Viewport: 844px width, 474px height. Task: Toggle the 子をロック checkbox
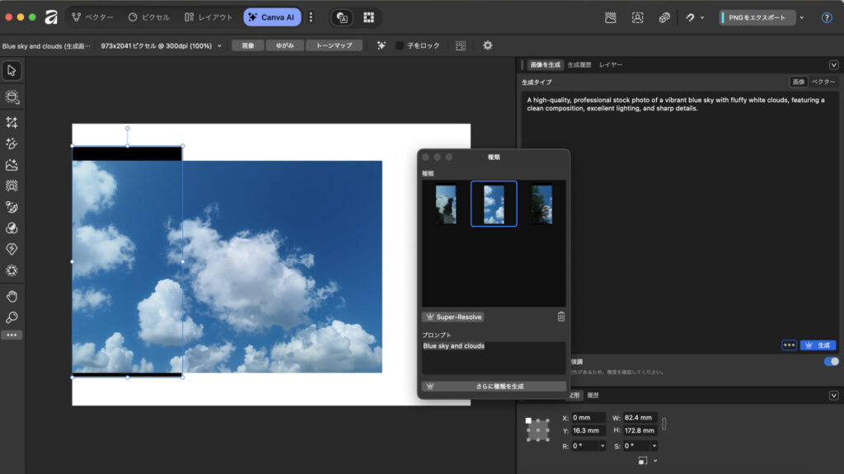pos(400,45)
